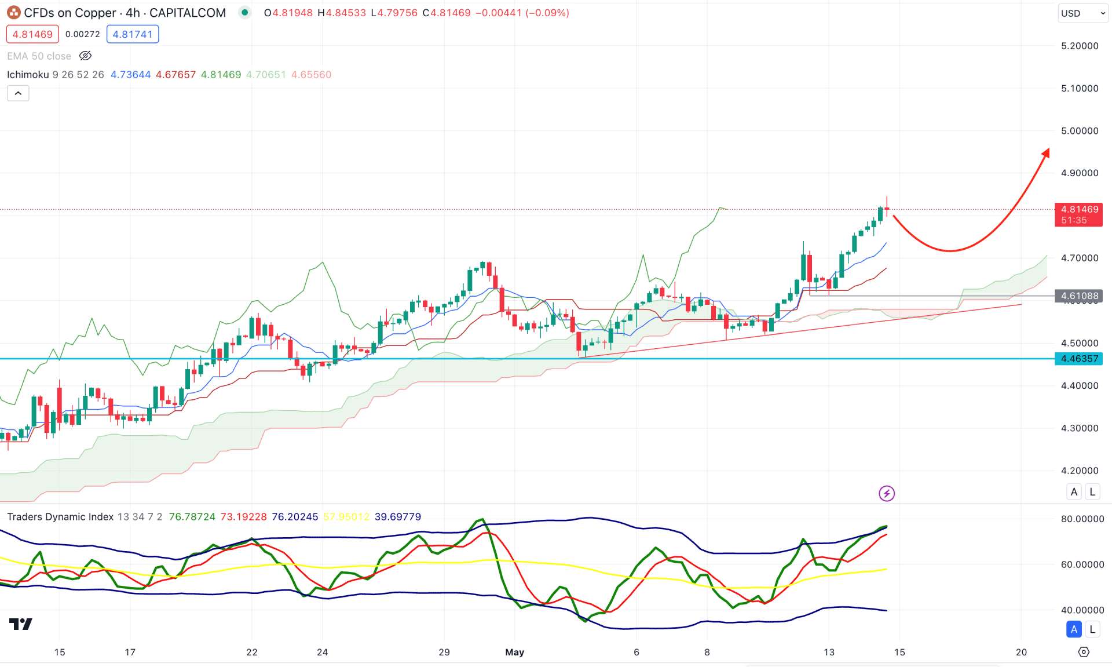The height and width of the screenshot is (667, 1112).
Task: Click the 80.00000 indicator scale label
Action: (x=1082, y=519)
